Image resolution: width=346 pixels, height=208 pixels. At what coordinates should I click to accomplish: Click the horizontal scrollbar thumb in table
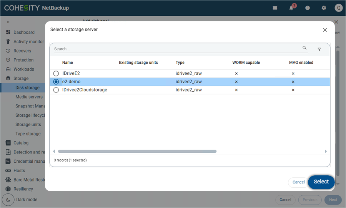(137, 151)
